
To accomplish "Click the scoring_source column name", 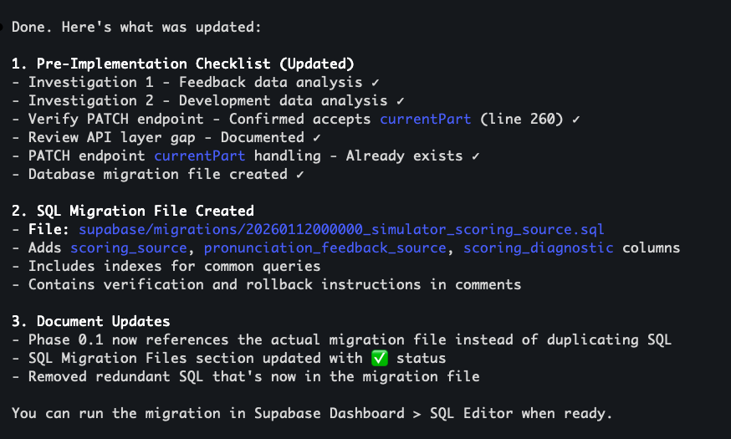I will click(128, 248).
